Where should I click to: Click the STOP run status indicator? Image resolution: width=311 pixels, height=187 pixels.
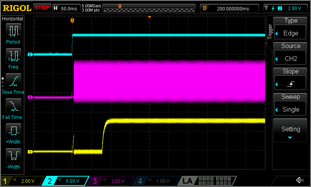click(42, 8)
